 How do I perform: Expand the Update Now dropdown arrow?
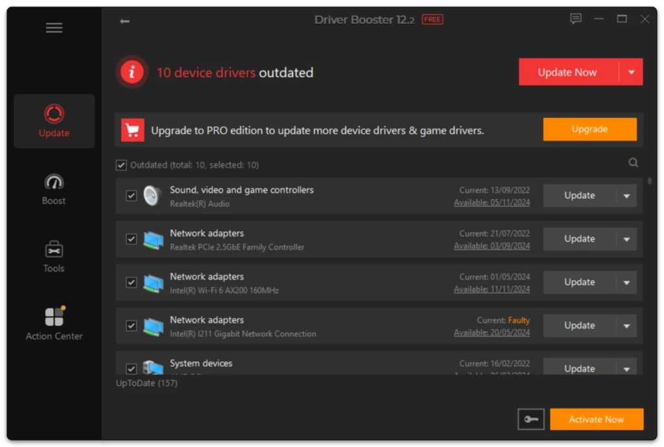[x=631, y=73]
